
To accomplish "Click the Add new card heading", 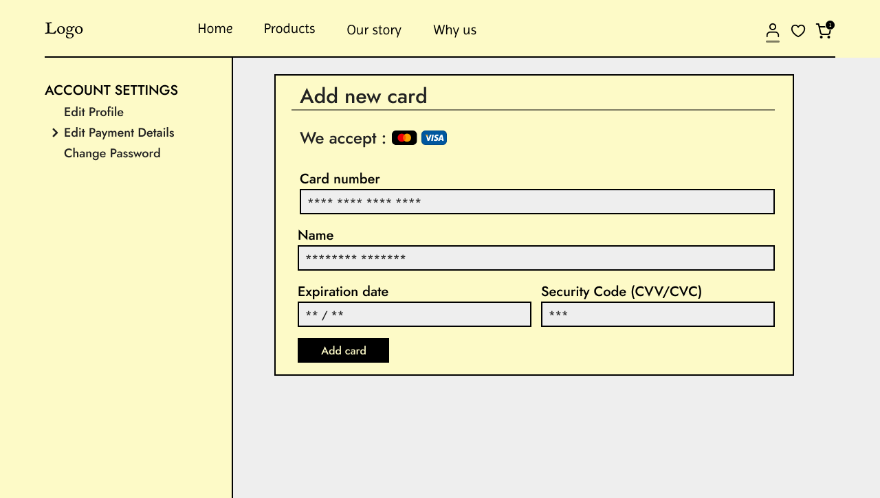I will pos(364,95).
